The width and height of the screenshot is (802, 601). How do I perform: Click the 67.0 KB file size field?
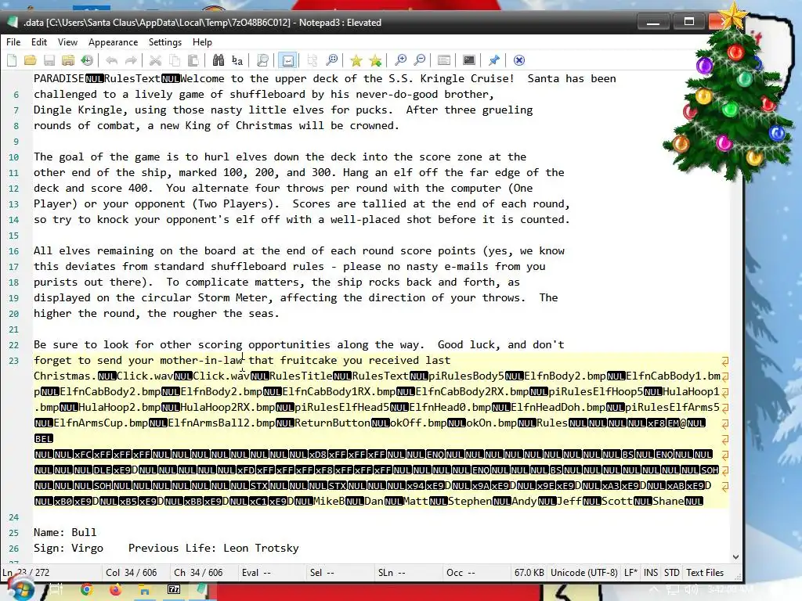529,572
